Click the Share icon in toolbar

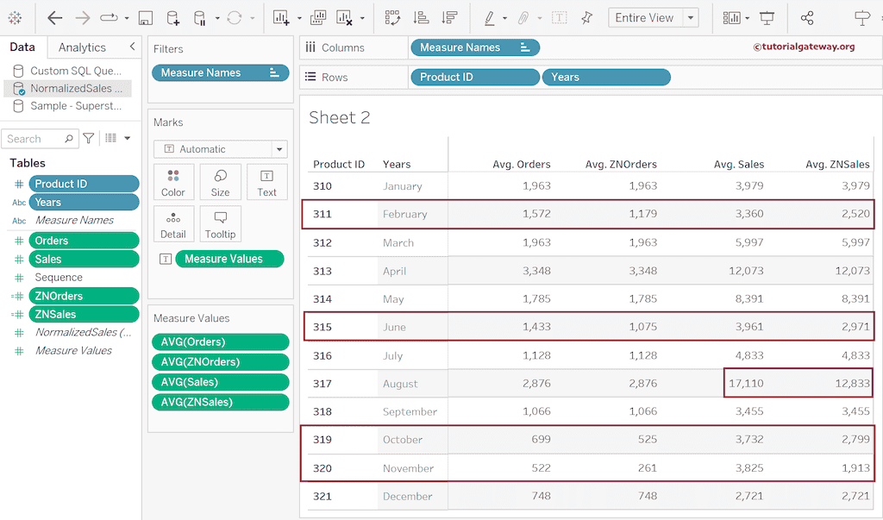(x=807, y=18)
